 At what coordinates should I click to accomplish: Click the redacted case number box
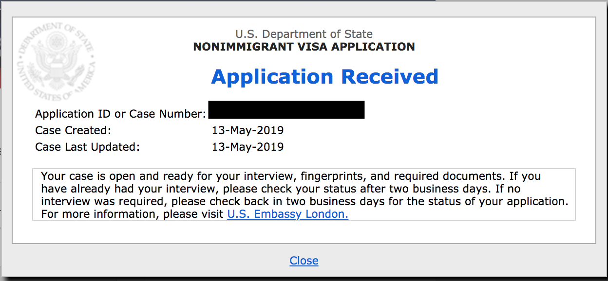pos(286,110)
